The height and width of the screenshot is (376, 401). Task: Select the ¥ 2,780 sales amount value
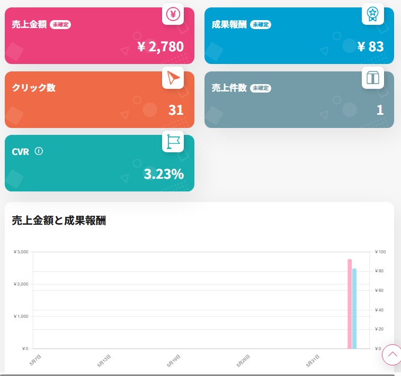point(161,47)
